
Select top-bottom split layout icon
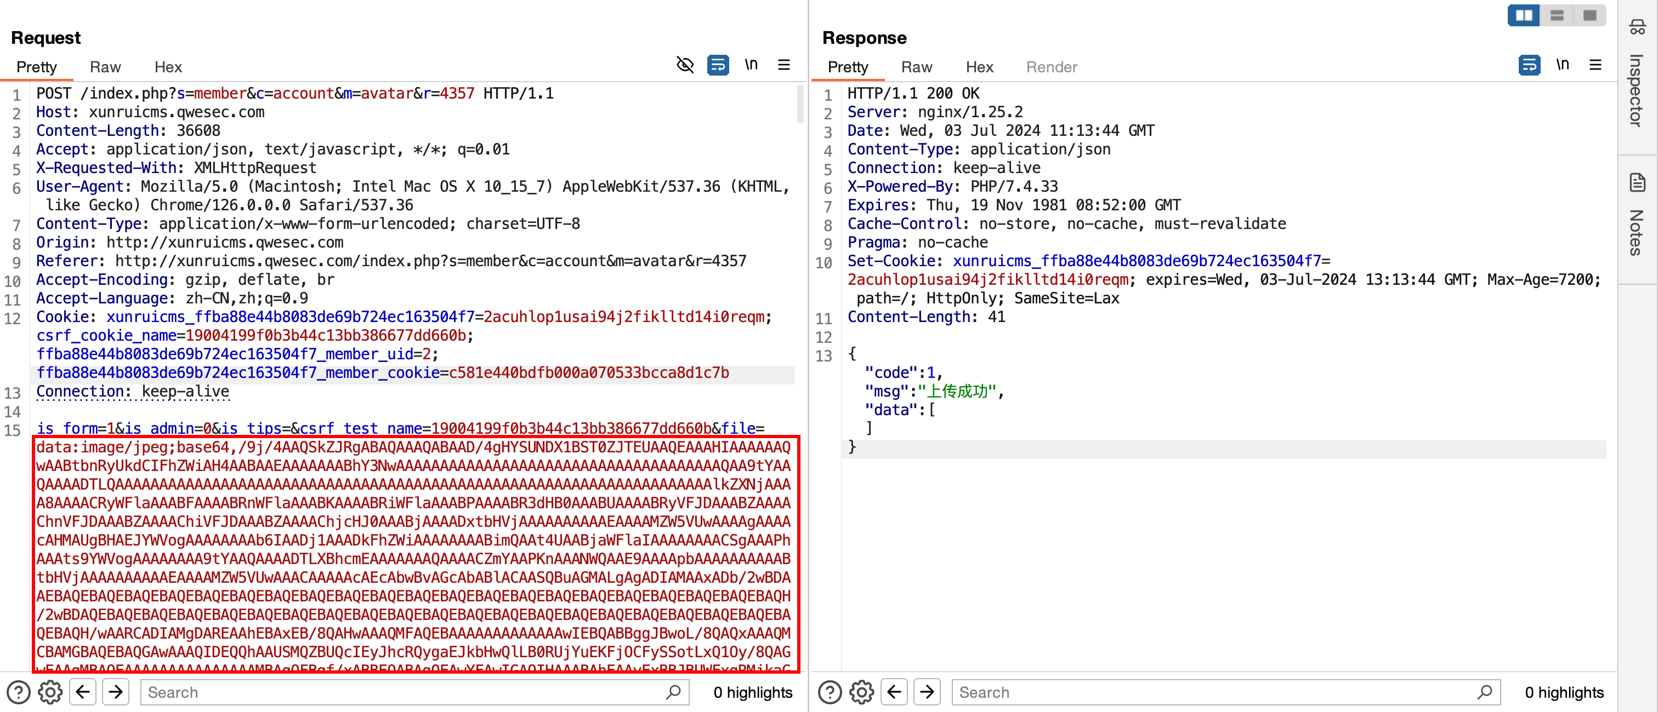(1557, 15)
